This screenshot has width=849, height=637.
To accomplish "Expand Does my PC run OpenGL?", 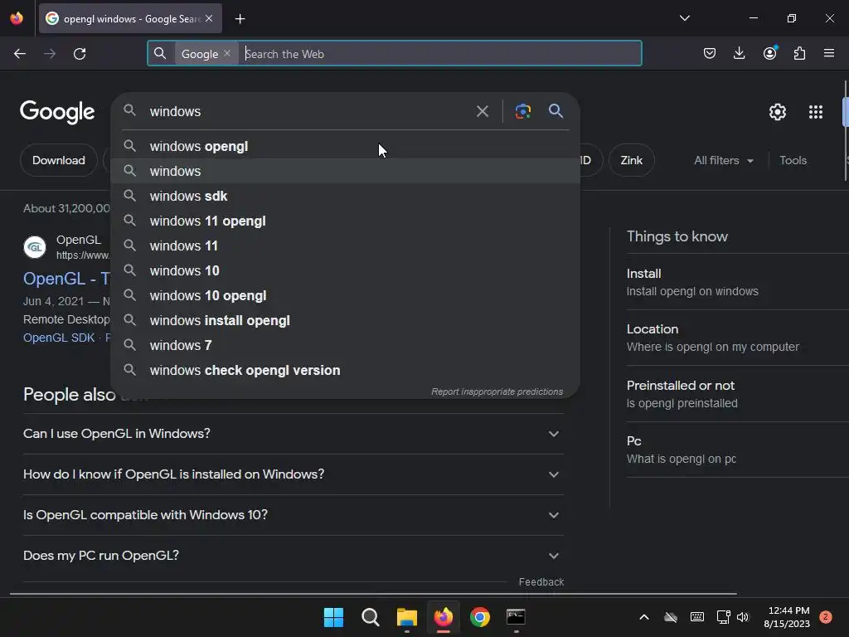I will click(x=293, y=556).
